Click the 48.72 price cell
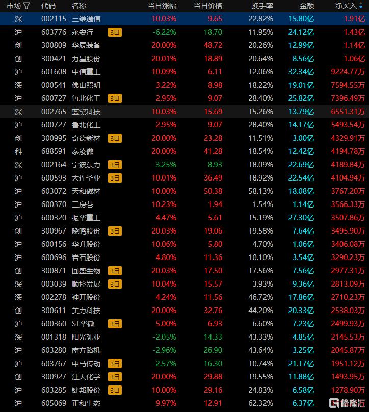Screen dimensions: 369x412 coord(213,45)
